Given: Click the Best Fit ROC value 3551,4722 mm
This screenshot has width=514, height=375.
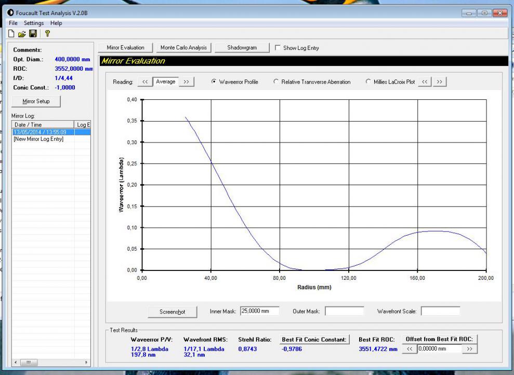Looking at the screenshot, I should point(378,349).
